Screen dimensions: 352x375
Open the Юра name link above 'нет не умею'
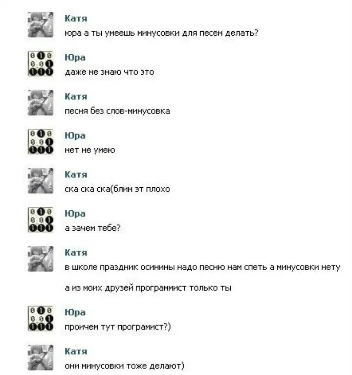tap(75, 136)
